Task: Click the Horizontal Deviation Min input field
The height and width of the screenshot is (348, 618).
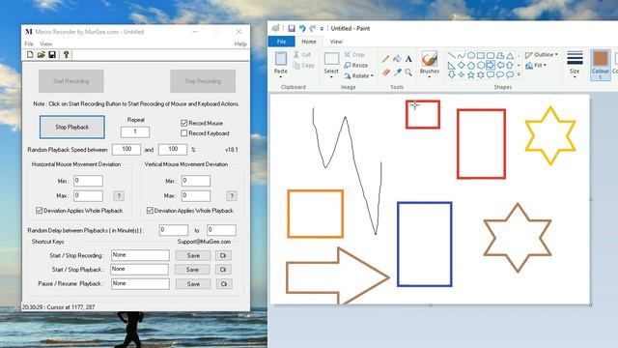Action: point(88,181)
